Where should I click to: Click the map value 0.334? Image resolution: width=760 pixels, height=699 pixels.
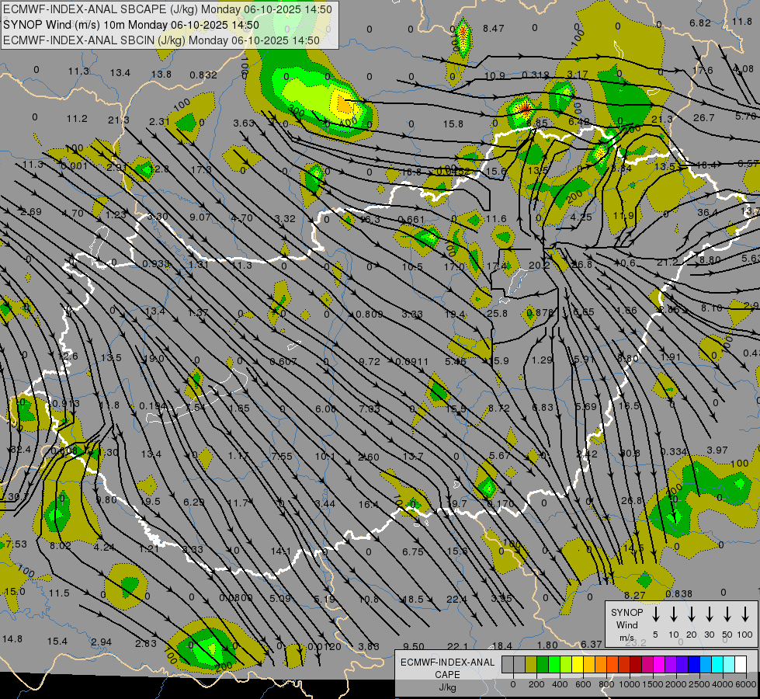coord(674,451)
